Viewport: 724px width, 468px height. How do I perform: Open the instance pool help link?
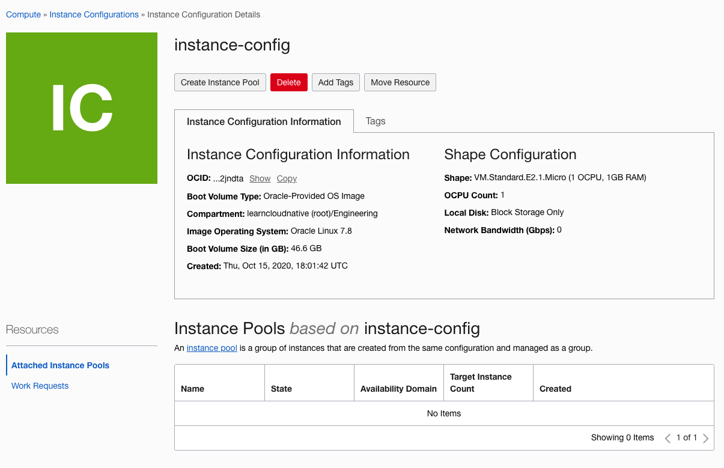[211, 348]
